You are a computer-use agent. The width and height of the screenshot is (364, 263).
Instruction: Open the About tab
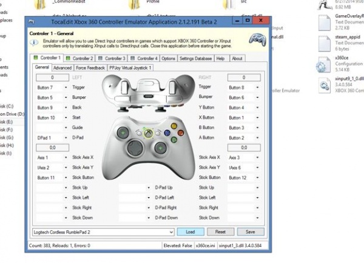click(237, 58)
